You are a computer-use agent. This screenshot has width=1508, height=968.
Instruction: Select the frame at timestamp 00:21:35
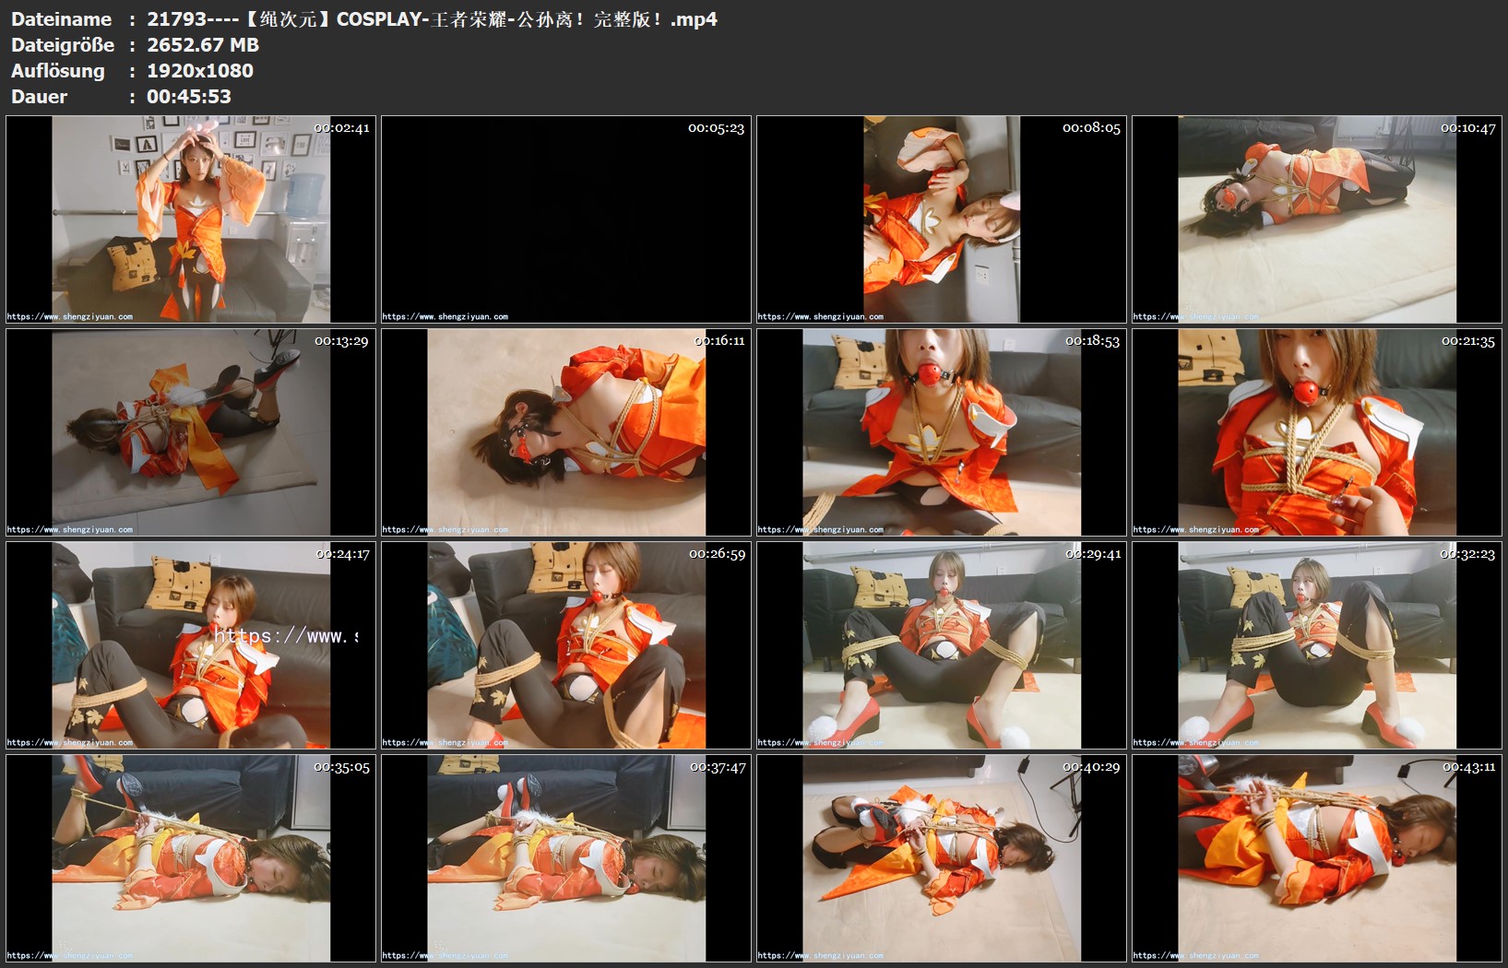point(1317,432)
